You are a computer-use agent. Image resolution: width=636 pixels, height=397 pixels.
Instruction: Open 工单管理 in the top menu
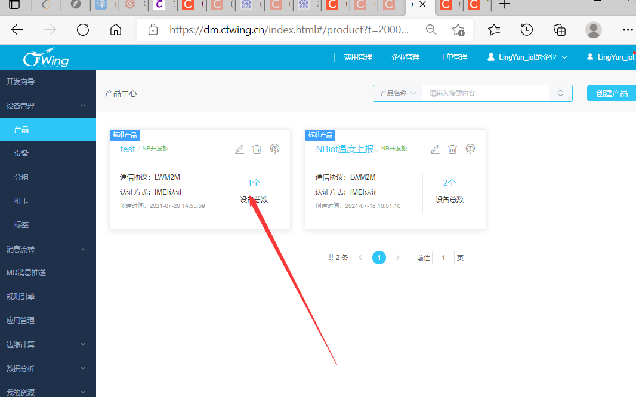453,57
